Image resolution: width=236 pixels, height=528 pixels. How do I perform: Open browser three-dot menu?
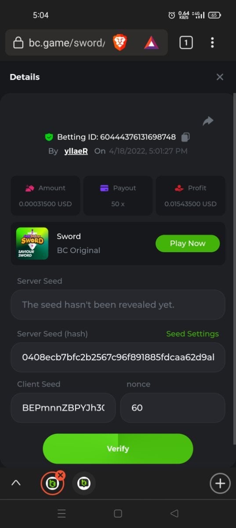(212, 43)
